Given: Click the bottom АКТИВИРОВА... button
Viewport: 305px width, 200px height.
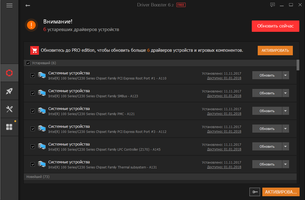Looking at the screenshot, I should point(281,192).
